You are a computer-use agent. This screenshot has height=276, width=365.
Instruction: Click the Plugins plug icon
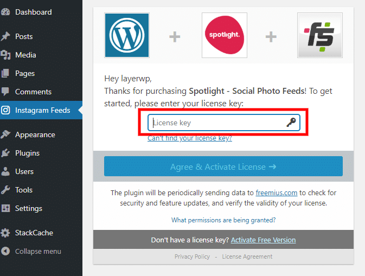(5, 153)
